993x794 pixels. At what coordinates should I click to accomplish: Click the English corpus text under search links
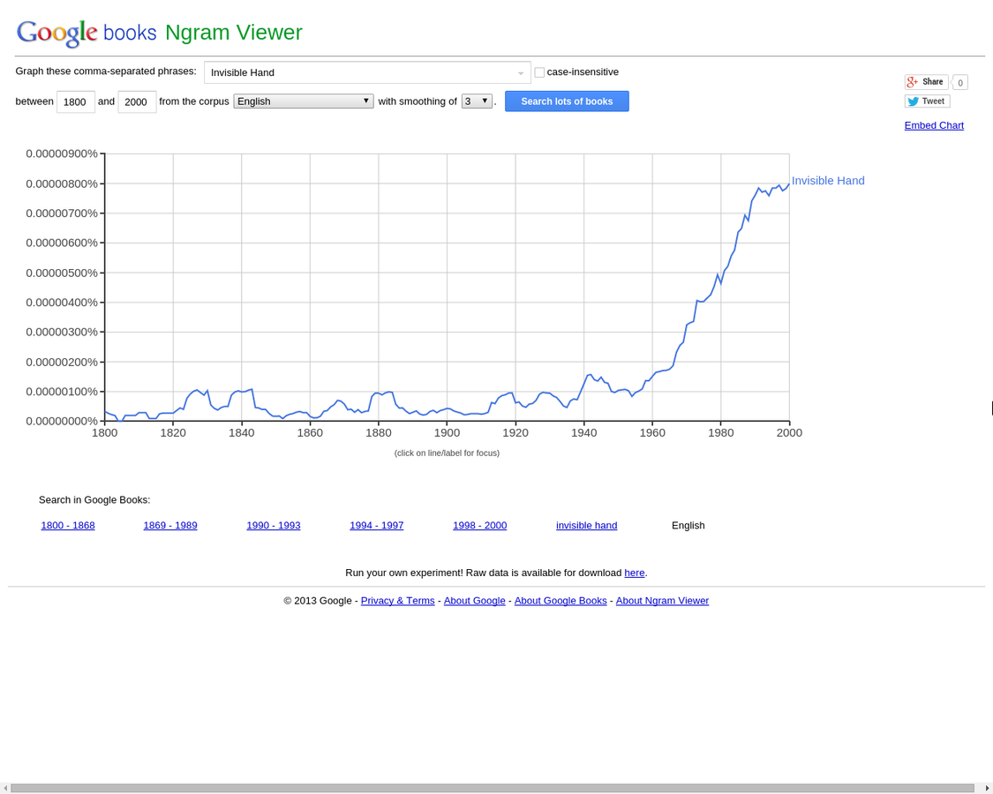pos(688,526)
